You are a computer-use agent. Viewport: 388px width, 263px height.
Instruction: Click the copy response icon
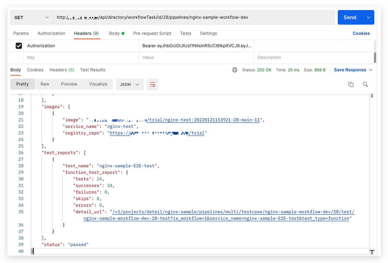351,84
